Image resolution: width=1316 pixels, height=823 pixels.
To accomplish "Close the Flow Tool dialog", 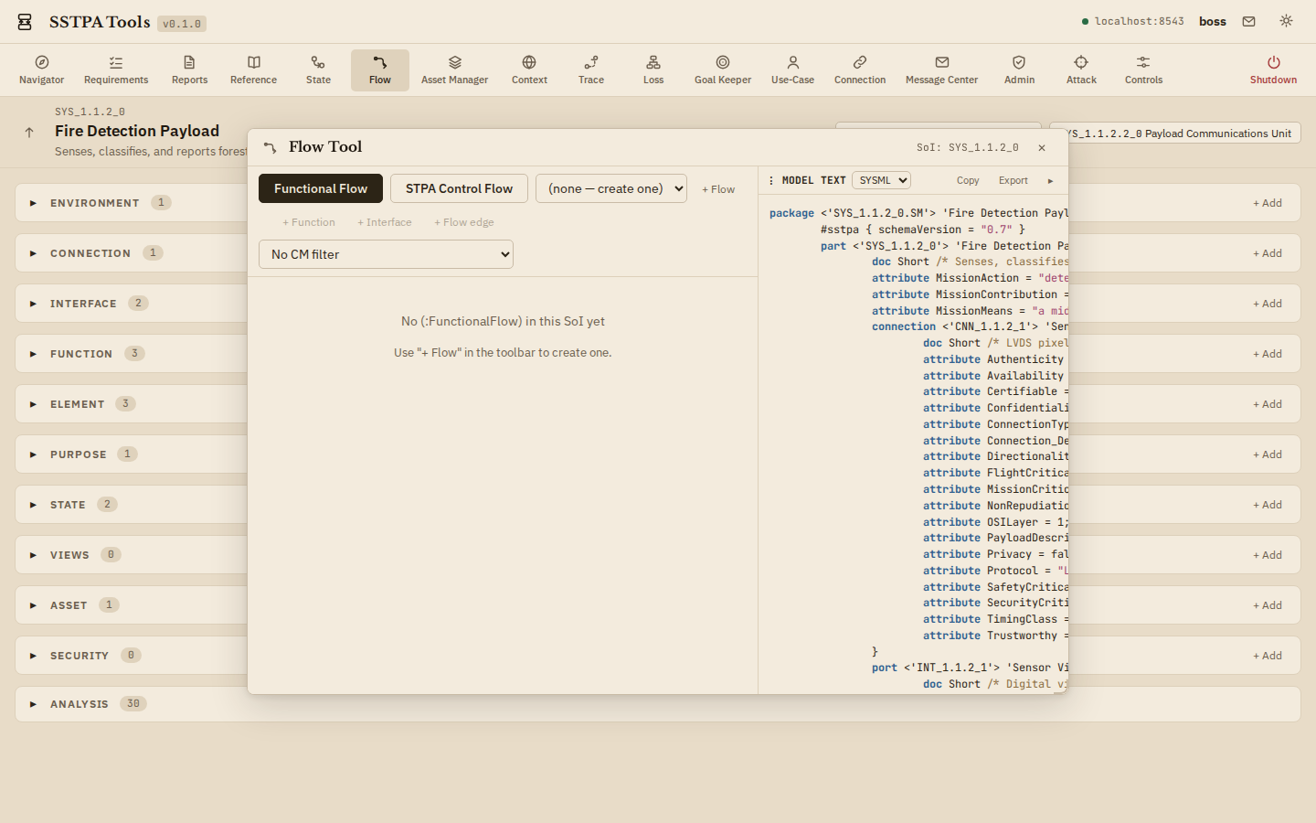I will [x=1042, y=147].
